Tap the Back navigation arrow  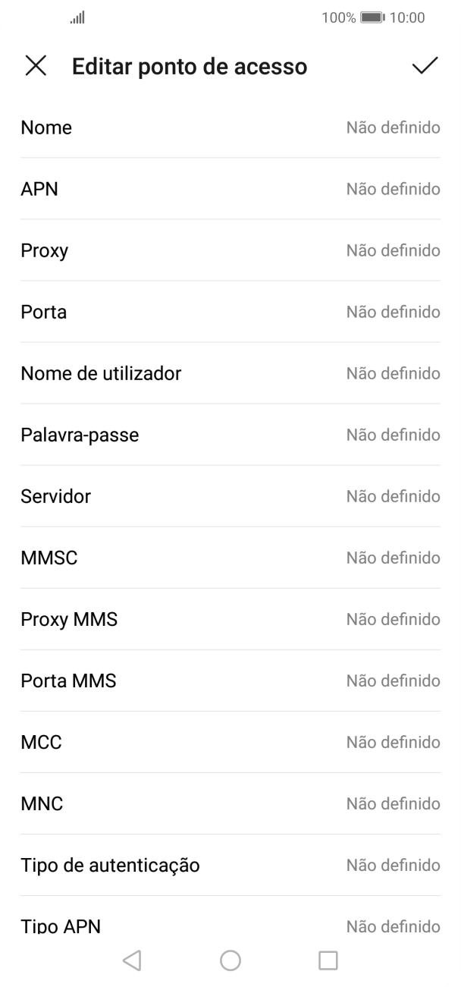133,959
